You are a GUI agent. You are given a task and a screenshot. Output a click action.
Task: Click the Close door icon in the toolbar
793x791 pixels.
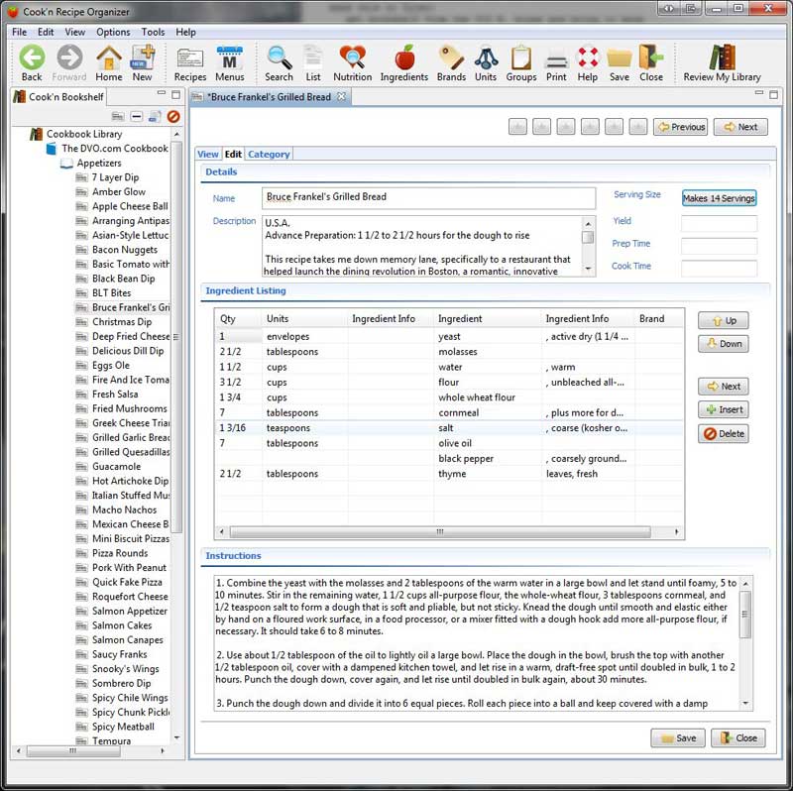(651, 63)
